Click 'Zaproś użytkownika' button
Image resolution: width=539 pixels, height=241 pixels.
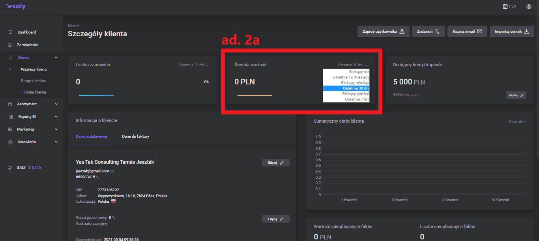[x=383, y=32]
